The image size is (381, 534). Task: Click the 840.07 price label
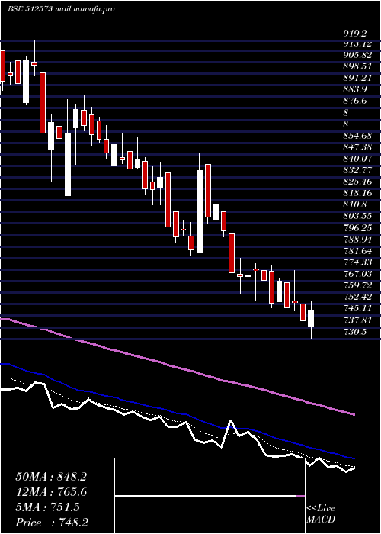[357, 159]
